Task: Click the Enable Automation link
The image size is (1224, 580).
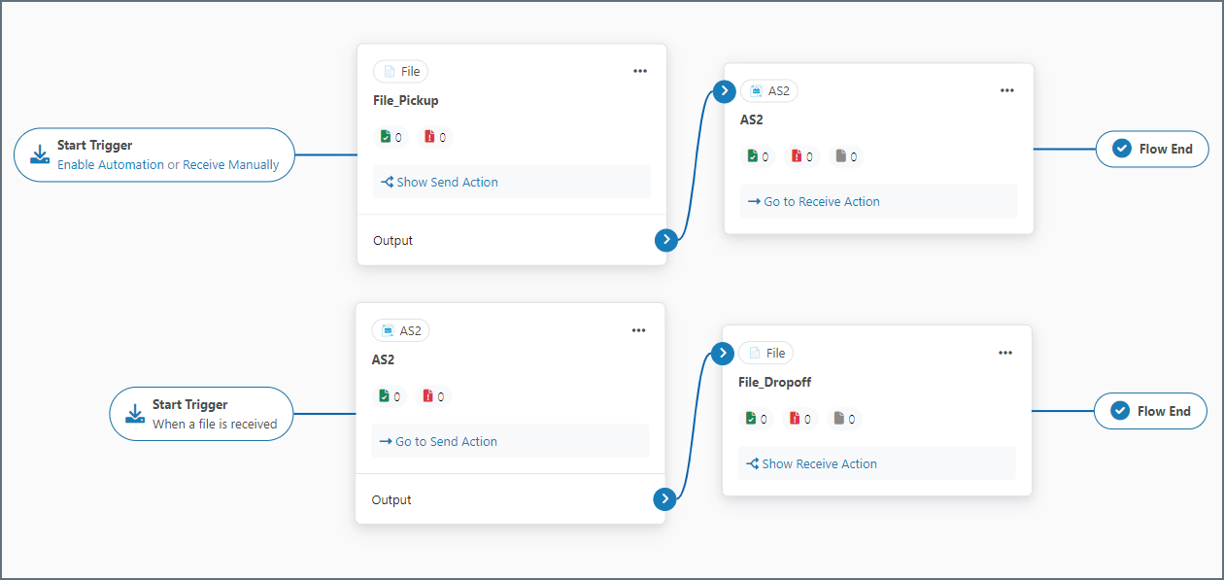Action: 111,165
